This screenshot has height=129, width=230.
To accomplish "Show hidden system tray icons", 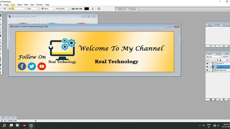I will pyautogui.click(x=200, y=125).
